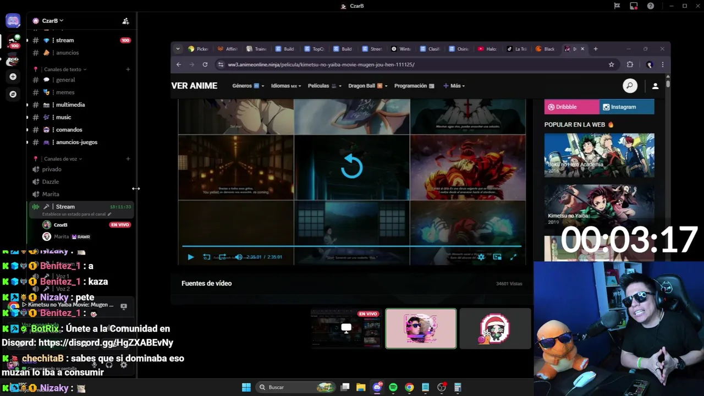Click the Dribbble social button
The width and height of the screenshot is (704, 396).
572,107
